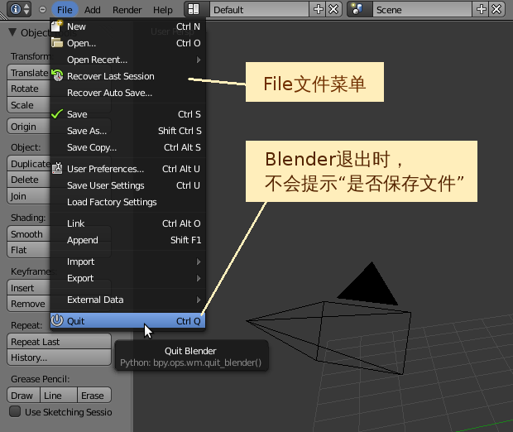Screen dimensions: 513x432
Task: Click the Scene name field
Action: tap(422, 9)
